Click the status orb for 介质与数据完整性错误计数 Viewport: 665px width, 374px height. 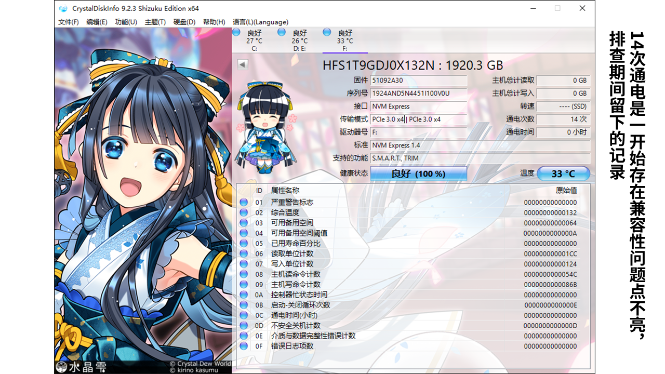click(244, 336)
